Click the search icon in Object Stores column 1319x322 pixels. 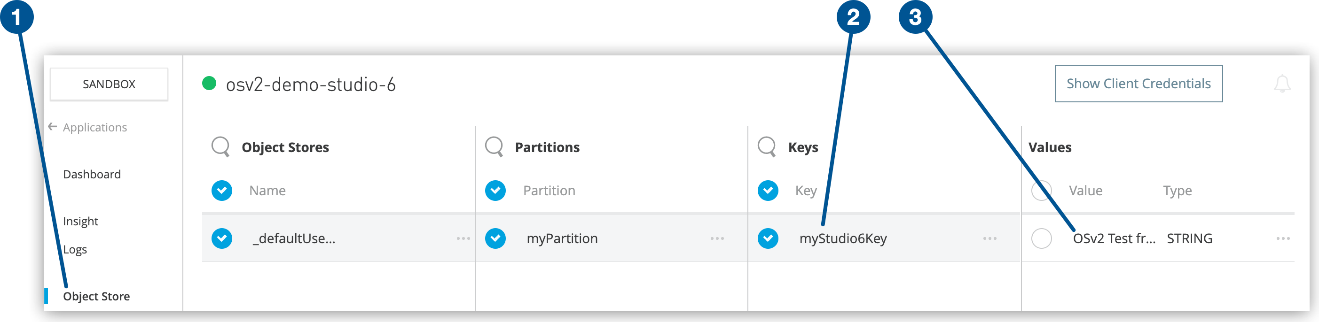pyautogui.click(x=220, y=147)
